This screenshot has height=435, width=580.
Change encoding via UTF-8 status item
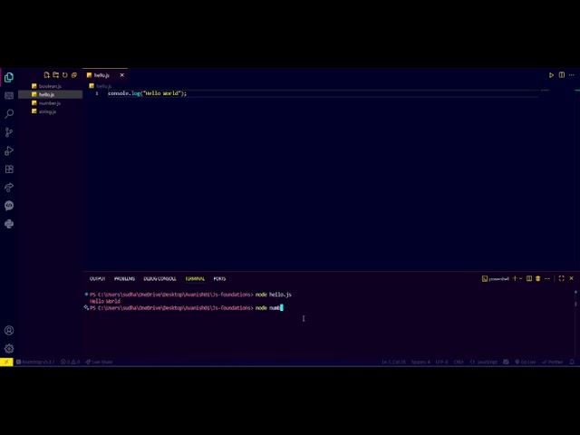coord(441,362)
